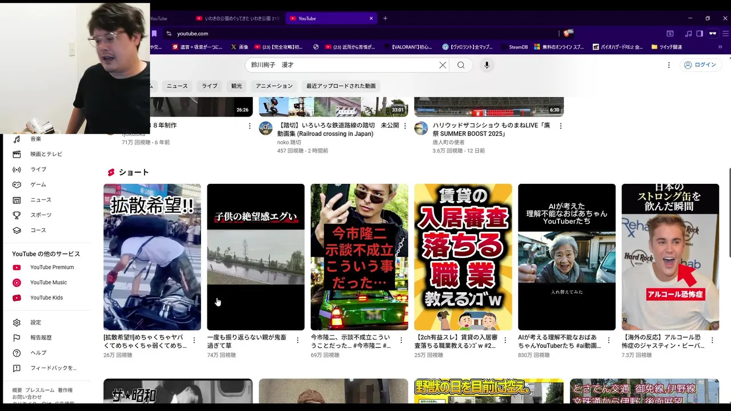This screenshot has width=731, height=411.
Task: Open the プレスルーム footer link
Action: 40,390
